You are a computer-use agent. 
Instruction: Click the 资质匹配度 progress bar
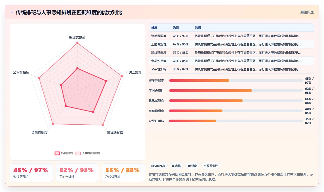(x=236, y=80)
